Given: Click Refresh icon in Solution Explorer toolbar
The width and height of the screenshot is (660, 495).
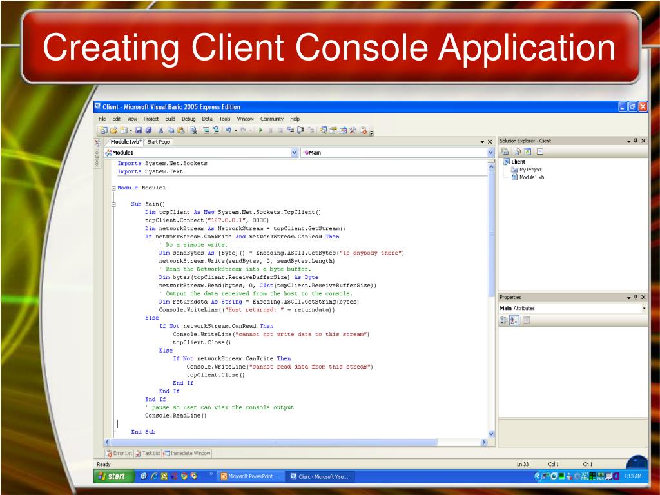Looking at the screenshot, I should coord(527,151).
